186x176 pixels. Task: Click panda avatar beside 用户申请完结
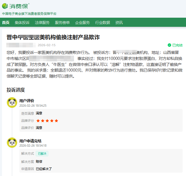[12, 143]
